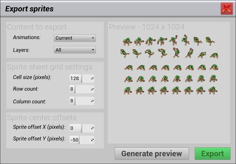Click the Cell size value field
This screenshot has width=236, height=164.
[75, 78]
